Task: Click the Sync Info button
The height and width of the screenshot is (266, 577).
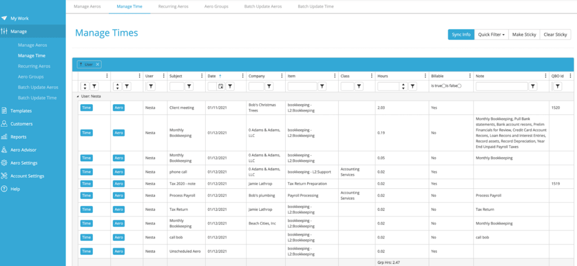Action: [x=461, y=34]
